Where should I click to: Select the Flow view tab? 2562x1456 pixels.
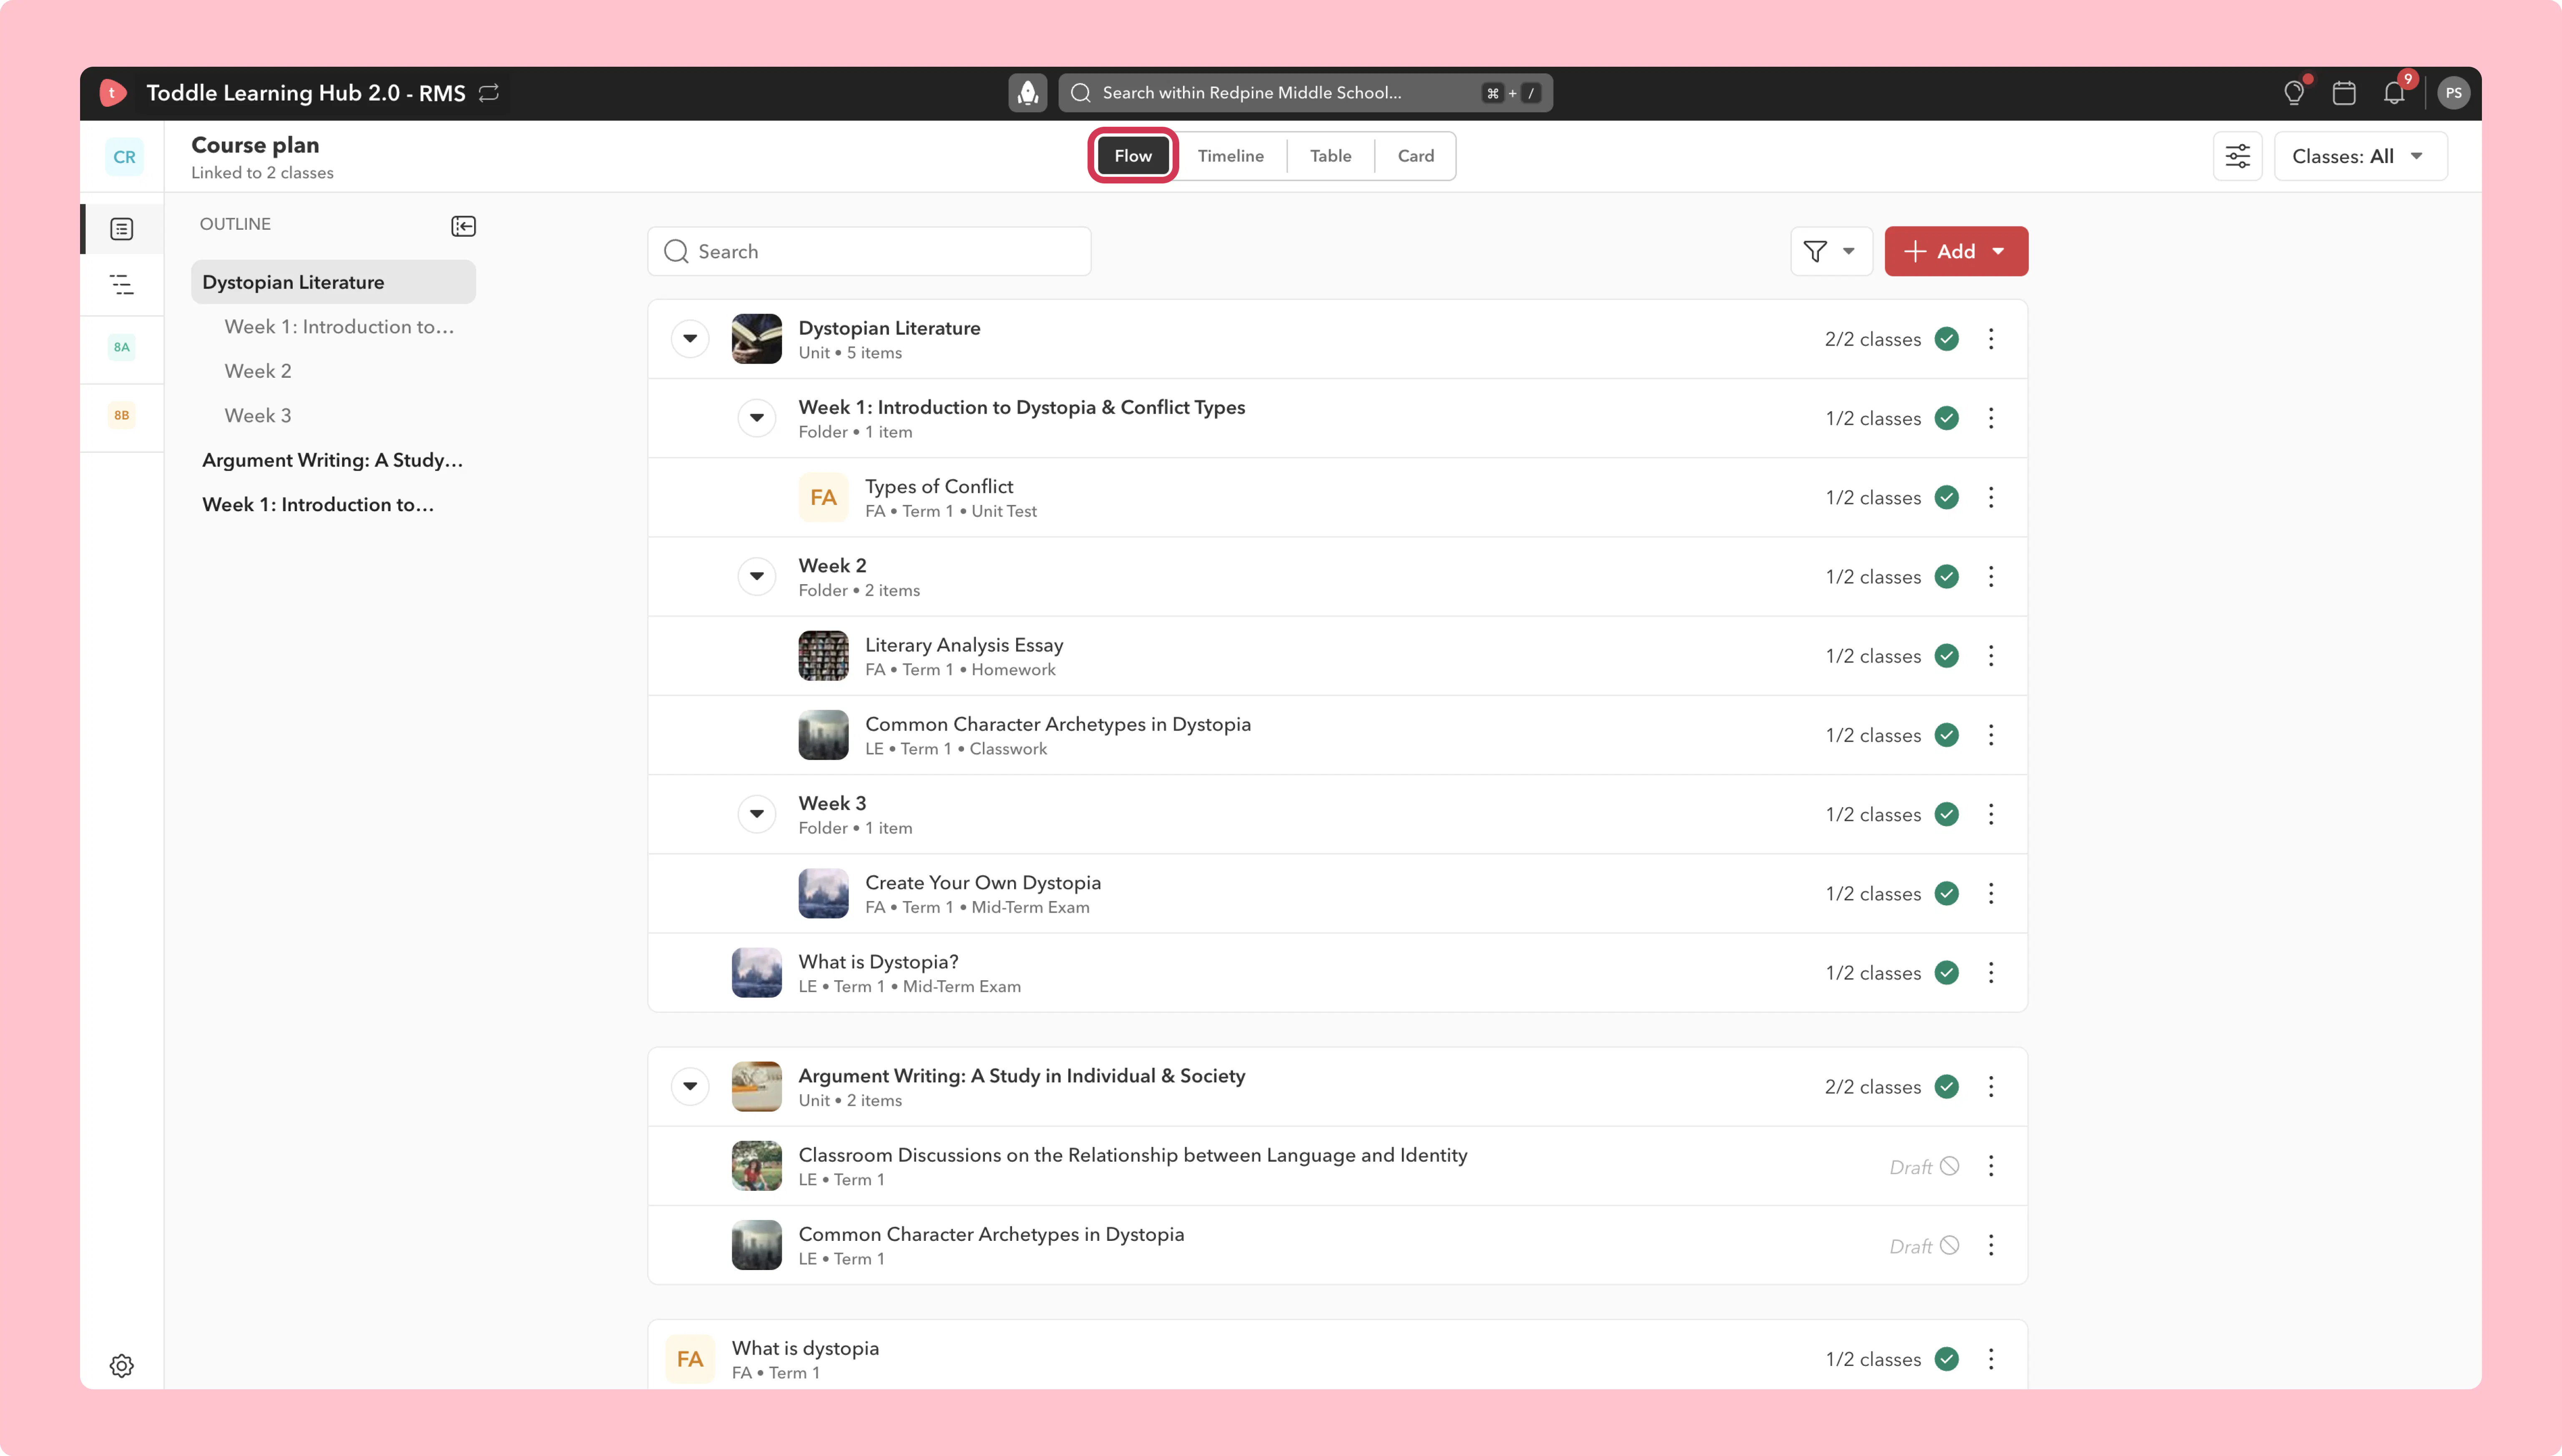click(1133, 156)
